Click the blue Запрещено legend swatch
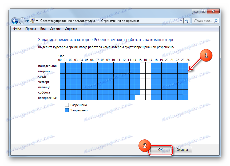Screen dimensions: 230x166 tap(67, 110)
